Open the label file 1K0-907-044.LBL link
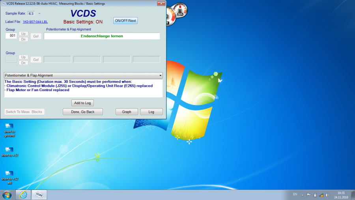 pos(35,21)
